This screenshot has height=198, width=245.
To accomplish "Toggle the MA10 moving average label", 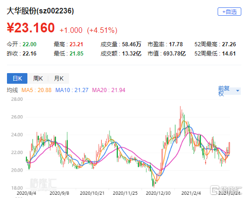I will pos(72,90).
